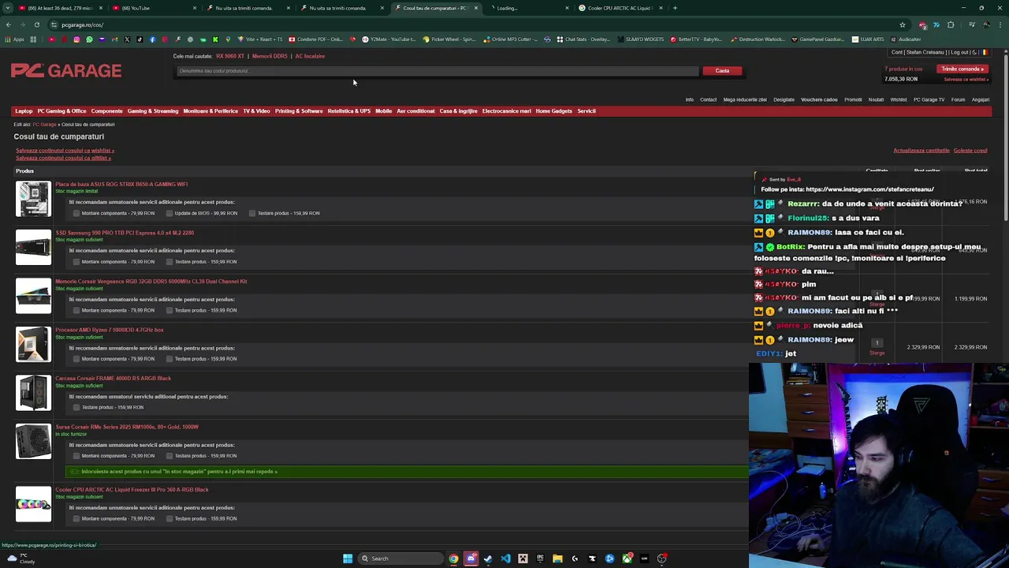Reload the page with the refresh icon

coord(36,24)
